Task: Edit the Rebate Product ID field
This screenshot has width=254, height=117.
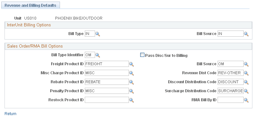Action: pos(107,82)
